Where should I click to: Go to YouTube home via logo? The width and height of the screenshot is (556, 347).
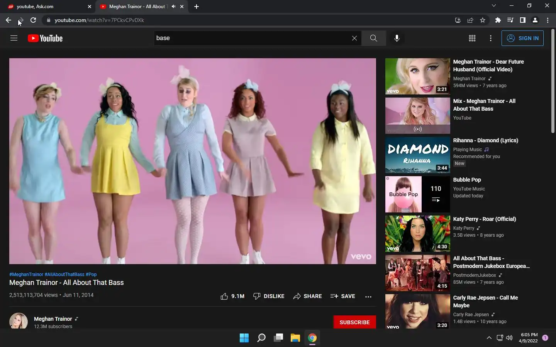(x=45, y=38)
